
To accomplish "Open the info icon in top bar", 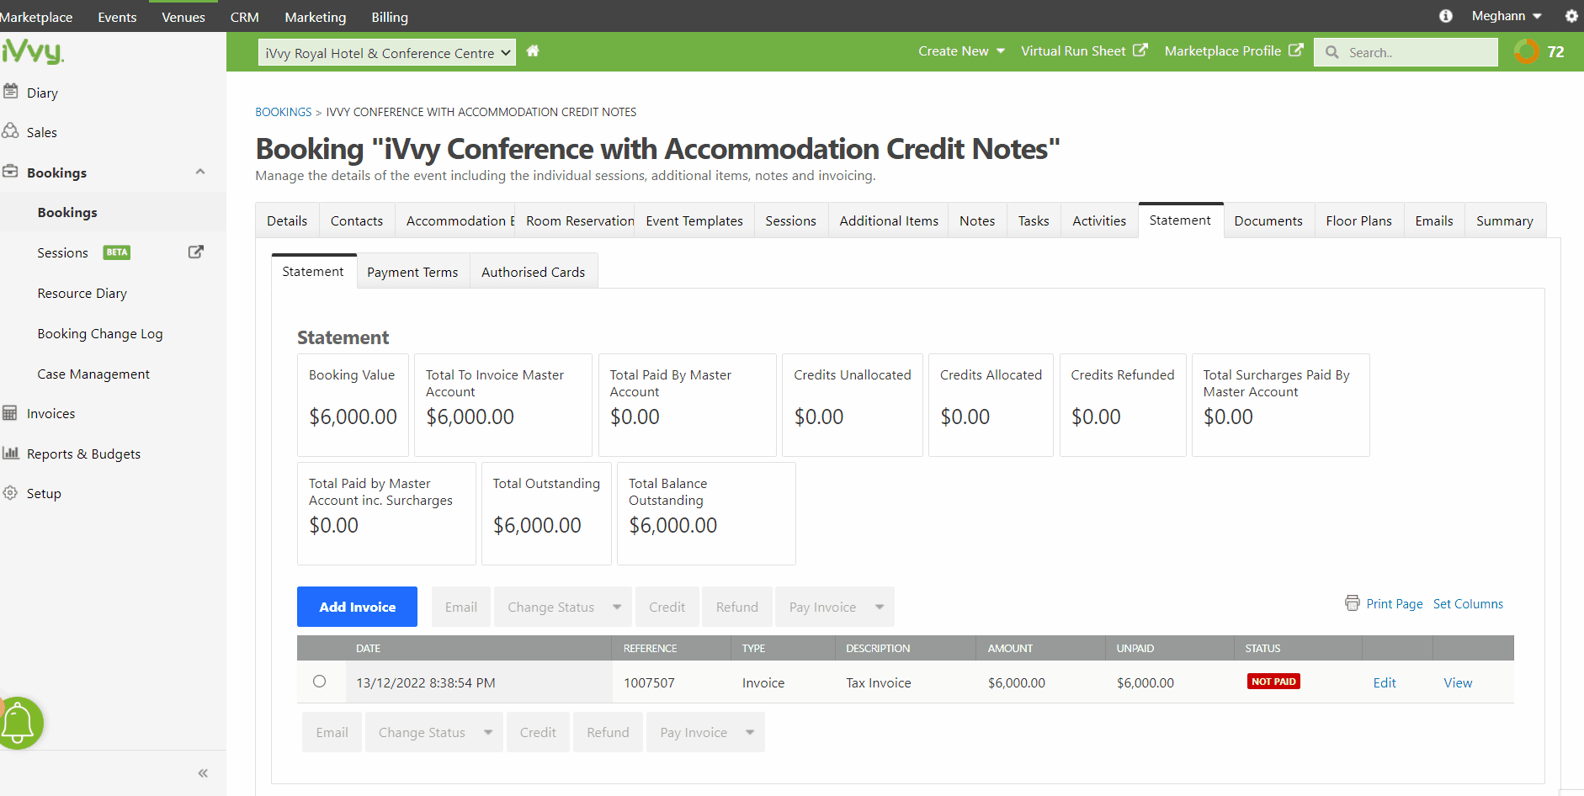I will pyautogui.click(x=1445, y=16).
